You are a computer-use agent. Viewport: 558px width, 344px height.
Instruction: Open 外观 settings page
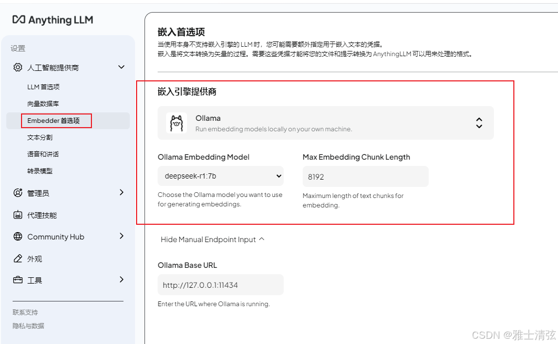click(35, 259)
